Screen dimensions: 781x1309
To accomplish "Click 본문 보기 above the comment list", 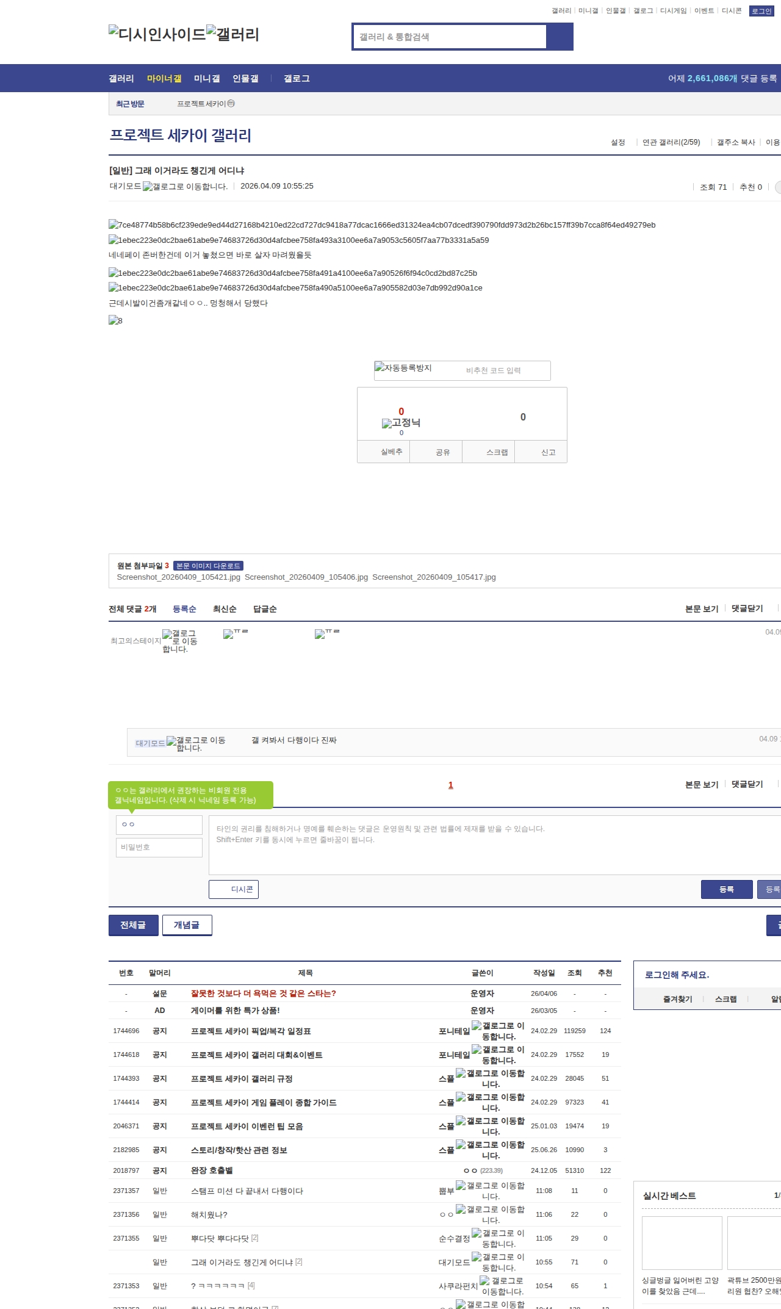I will 702,609.
